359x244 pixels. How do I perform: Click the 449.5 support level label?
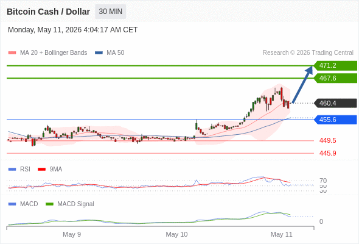[327, 140]
